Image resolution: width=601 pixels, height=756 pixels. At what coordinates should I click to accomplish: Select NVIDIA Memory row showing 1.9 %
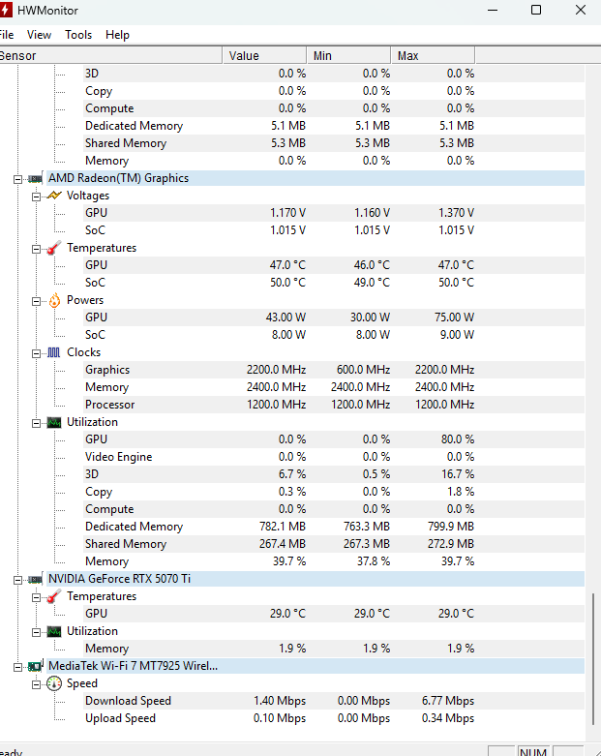pyautogui.click(x=334, y=649)
